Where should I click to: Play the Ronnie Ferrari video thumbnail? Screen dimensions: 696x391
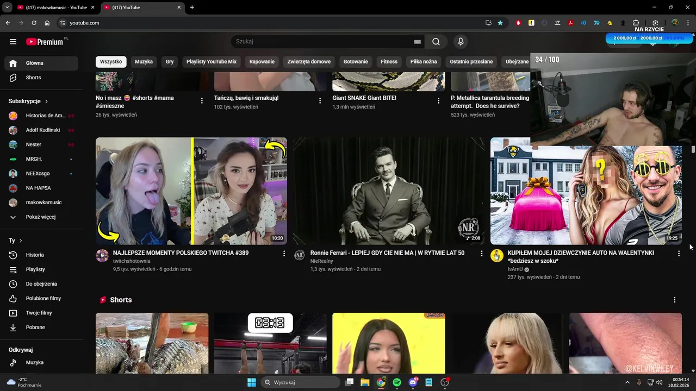389,191
